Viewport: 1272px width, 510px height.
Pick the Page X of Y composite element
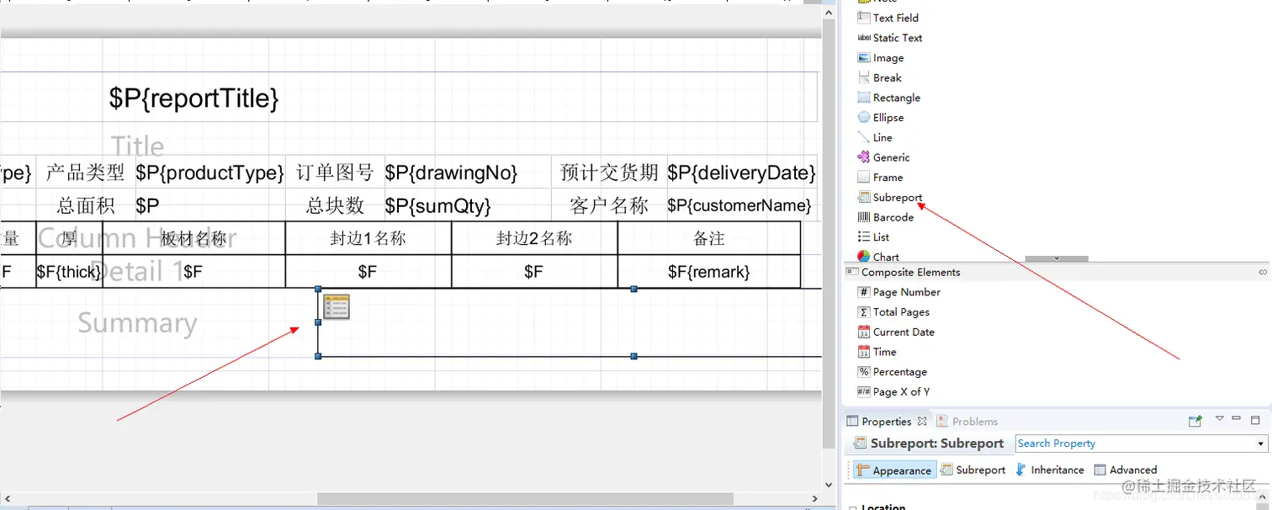tap(893, 391)
